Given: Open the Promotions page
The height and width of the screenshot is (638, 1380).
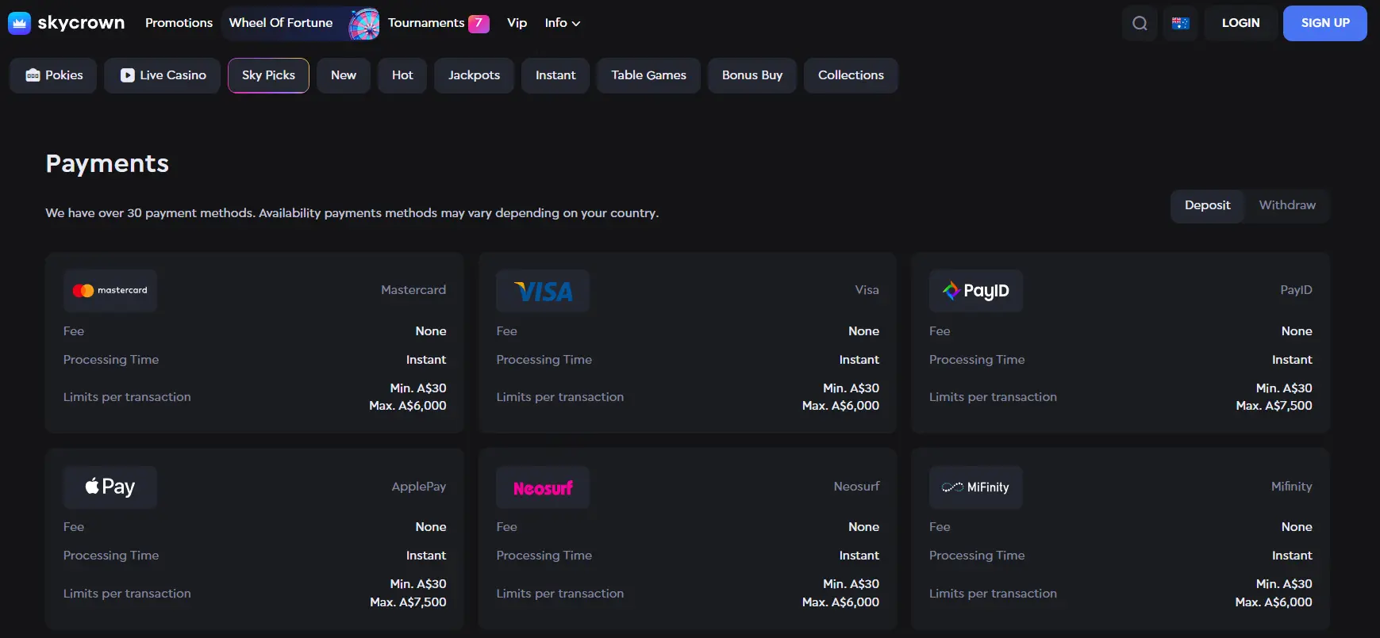Looking at the screenshot, I should click(x=179, y=23).
